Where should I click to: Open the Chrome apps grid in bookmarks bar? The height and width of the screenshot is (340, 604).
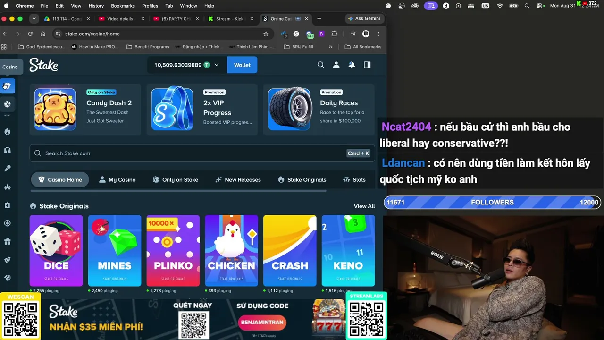point(4,47)
